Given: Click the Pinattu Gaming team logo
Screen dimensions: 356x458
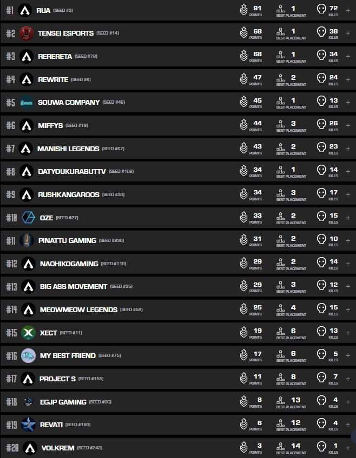Looking at the screenshot, I should [27, 241].
